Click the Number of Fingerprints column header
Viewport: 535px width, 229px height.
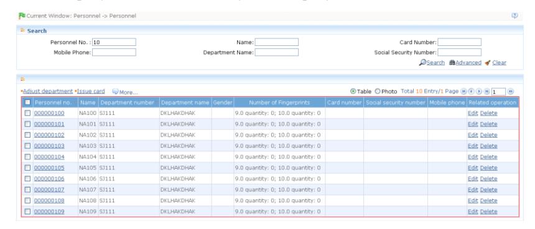[279, 102]
